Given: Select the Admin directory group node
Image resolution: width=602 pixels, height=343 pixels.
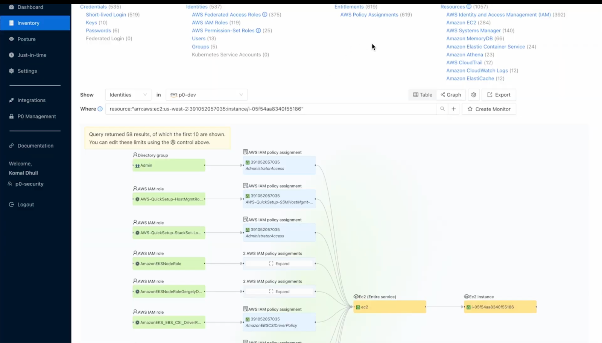Looking at the screenshot, I should [169, 165].
